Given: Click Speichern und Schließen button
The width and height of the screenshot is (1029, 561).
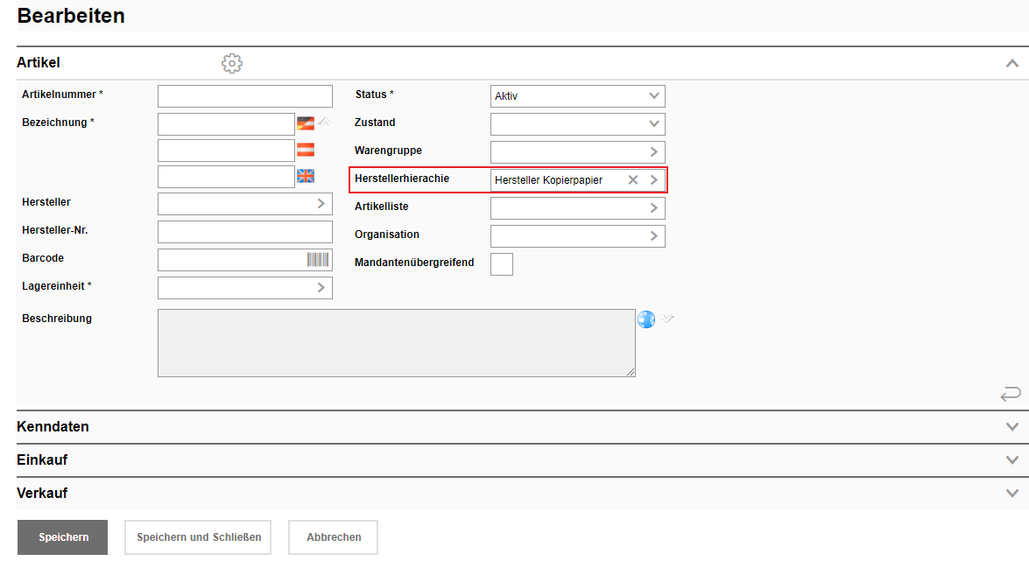Looking at the screenshot, I should pos(199,537).
